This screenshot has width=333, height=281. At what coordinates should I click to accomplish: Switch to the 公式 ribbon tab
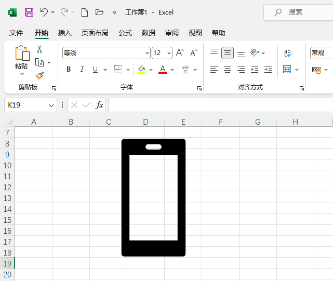[x=125, y=33]
